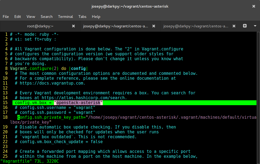Open a new terminal tab
This screenshot has width=260, height=164.
(x=245, y=26)
